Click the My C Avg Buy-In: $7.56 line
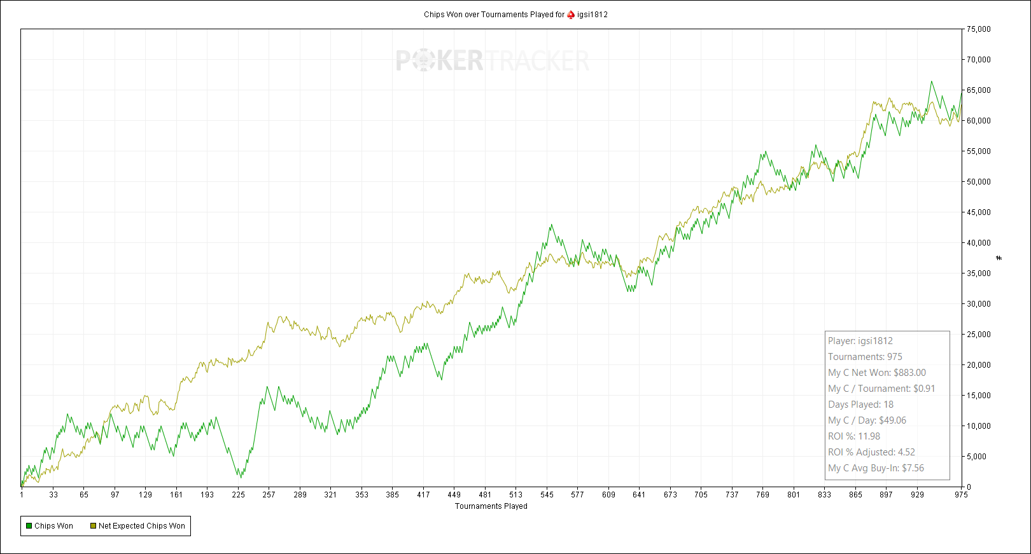Image resolution: width=1031 pixels, height=554 pixels. (876, 468)
